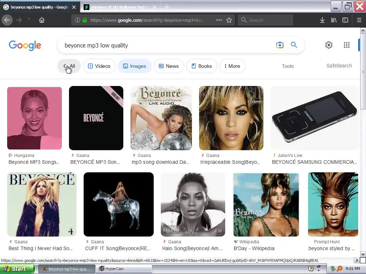Open the mp3 song download Da... link
This screenshot has height=274, width=366.
click(x=160, y=162)
